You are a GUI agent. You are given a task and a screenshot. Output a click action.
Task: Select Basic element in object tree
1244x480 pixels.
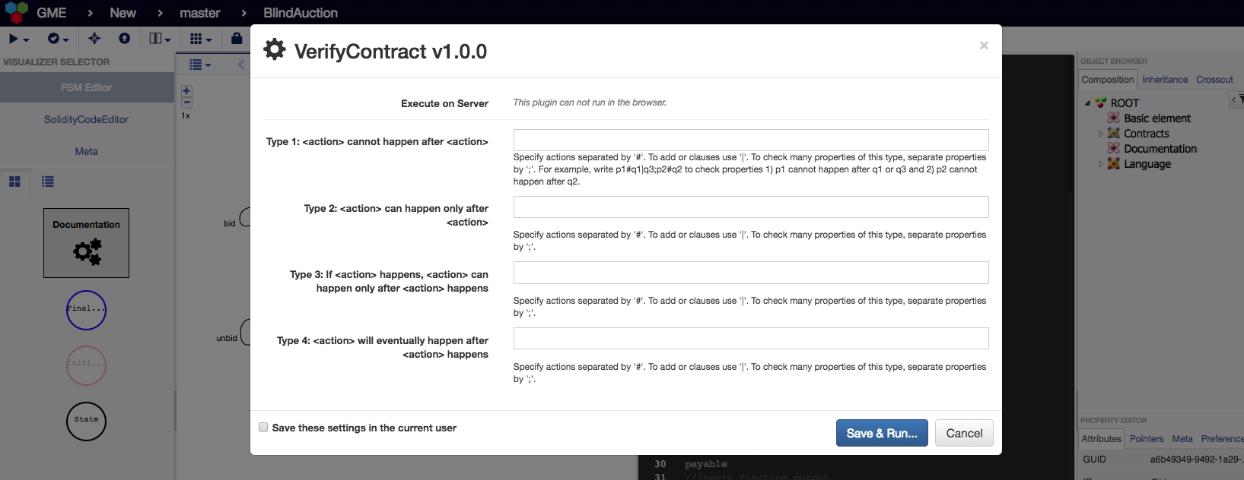point(1157,118)
